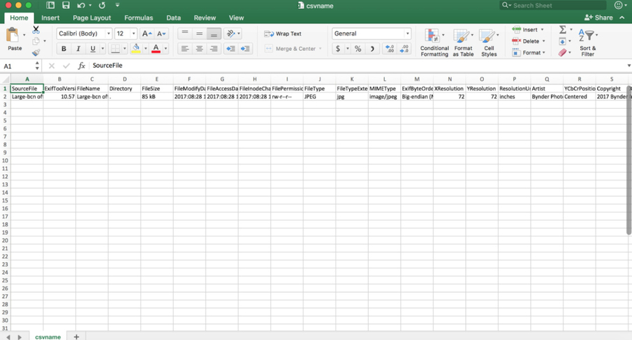Open Conditional Formatting
This screenshot has width=632, height=340.
coord(434,42)
